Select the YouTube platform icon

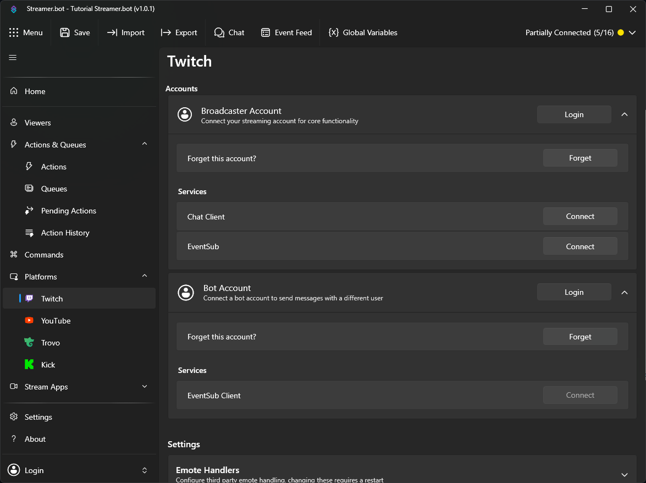[29, 321]
